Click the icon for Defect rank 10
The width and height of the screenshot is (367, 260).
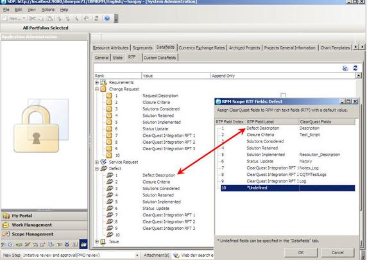110,235
